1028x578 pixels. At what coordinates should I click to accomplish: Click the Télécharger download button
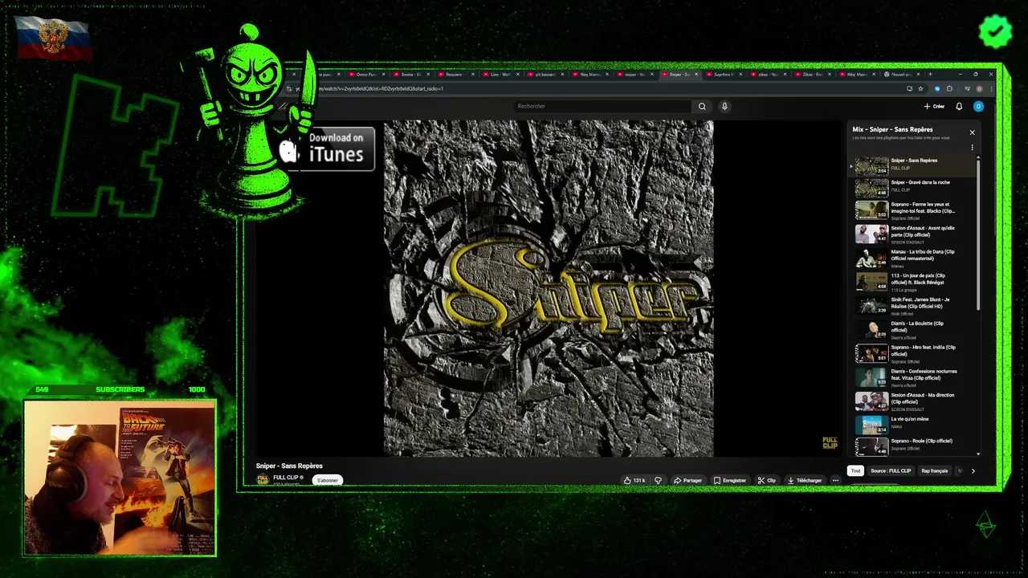[805, 480]
